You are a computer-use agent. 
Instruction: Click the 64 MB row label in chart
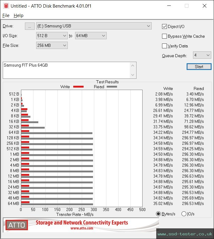(x=13, y=203)
